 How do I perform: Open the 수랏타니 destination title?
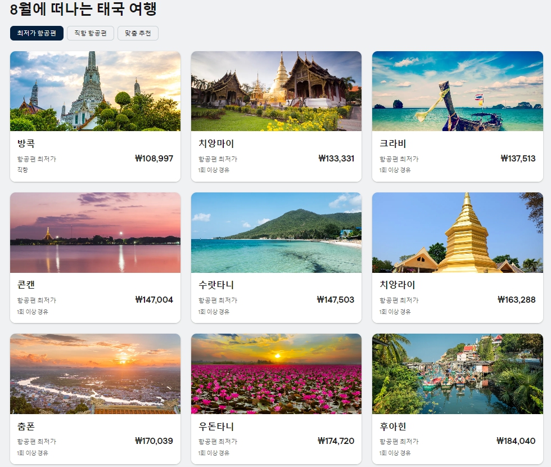click(x=216, y=285)
